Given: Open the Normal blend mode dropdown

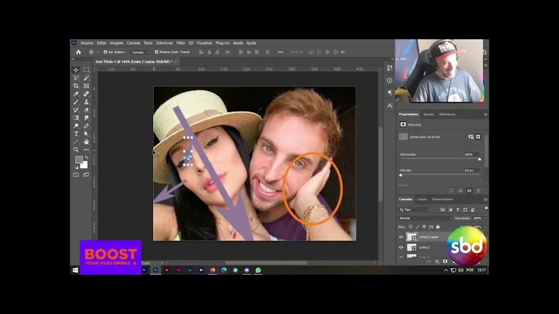Looking at the screenshot, I should (426, 218).
